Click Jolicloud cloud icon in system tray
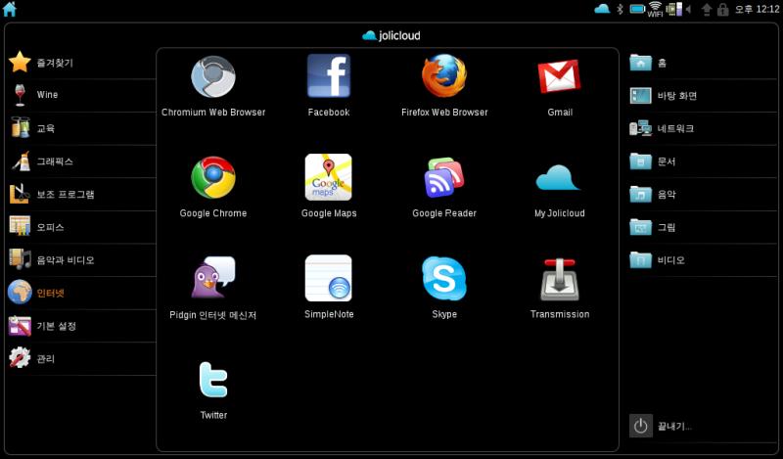The width and height of the screenshot is (783, 459). pos(602,9)
